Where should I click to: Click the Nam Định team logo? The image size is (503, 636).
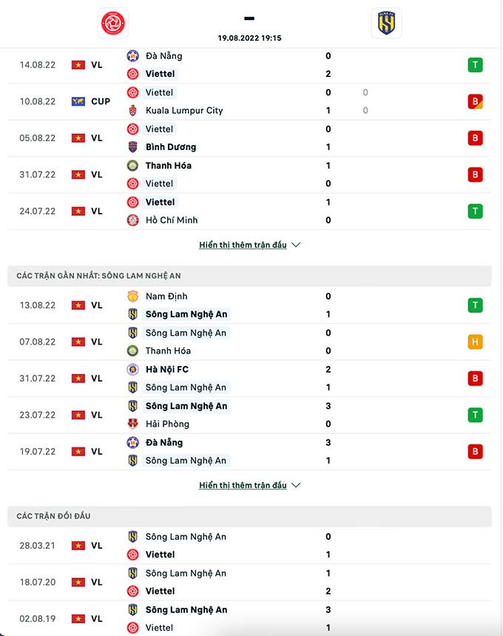coord(133,297)
